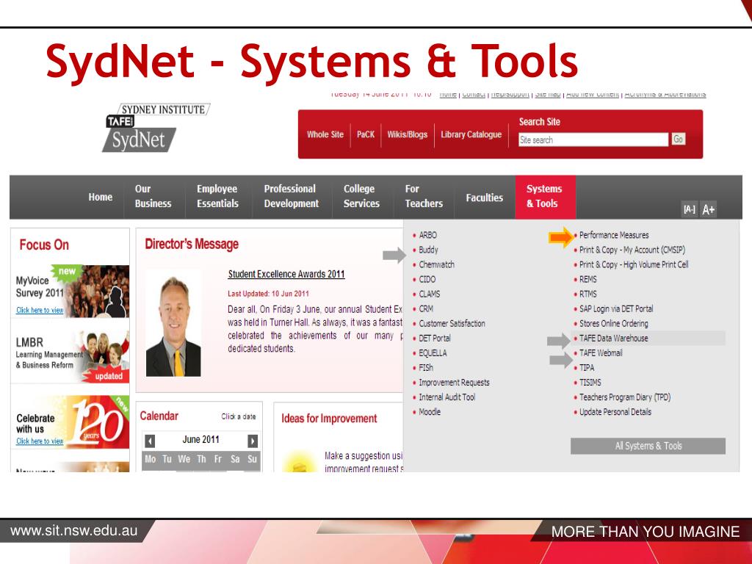Click the Focus On heading
This screenshot has width=752, height=564.
44,245
